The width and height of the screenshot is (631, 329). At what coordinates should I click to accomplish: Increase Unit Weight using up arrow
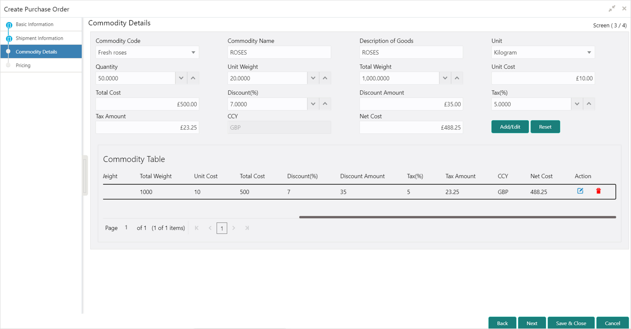click(325, 78)
